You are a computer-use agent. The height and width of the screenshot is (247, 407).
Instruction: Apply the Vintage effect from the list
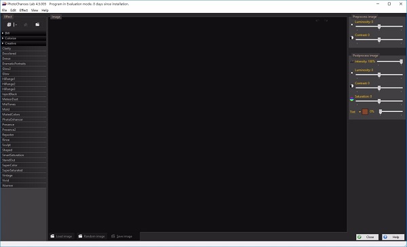point(23,175)
